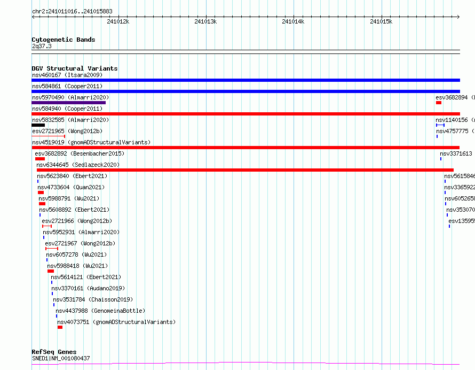475x370 pixels.
Task: Open nsv5988418 (Wu2021) variant
Action: click(77, 266)
